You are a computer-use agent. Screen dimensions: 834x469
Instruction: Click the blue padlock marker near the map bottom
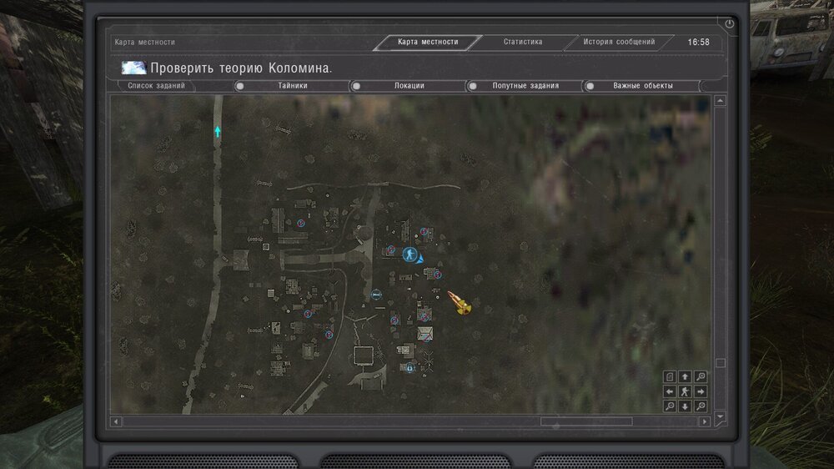[409, 368]
